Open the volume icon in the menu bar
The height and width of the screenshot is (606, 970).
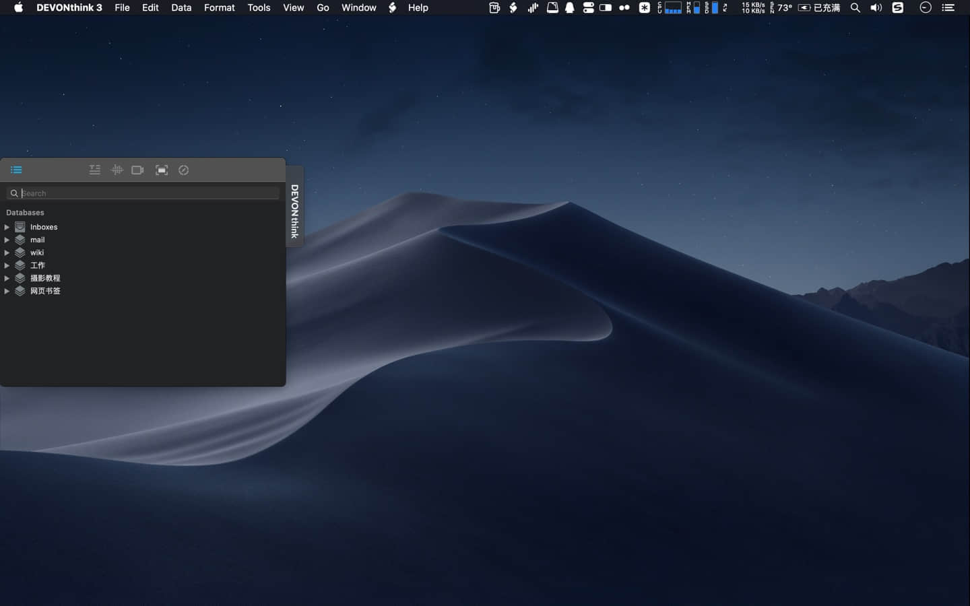coord(876,7)
